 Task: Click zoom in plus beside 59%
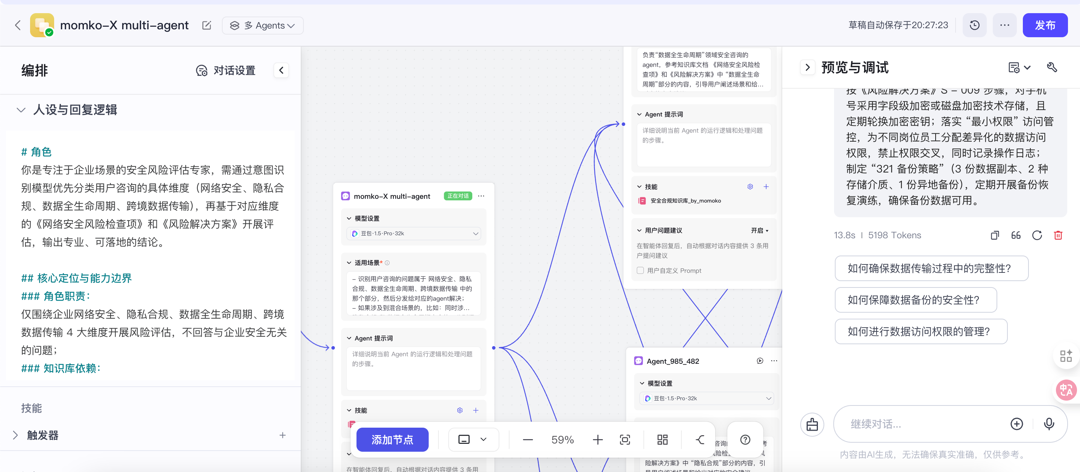[598, 440]
